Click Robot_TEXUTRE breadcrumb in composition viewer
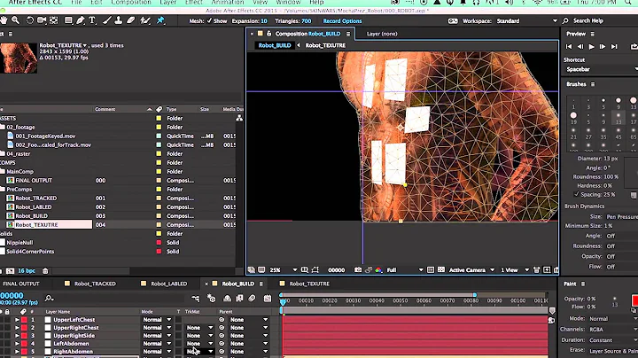 (x=325, y=45)
